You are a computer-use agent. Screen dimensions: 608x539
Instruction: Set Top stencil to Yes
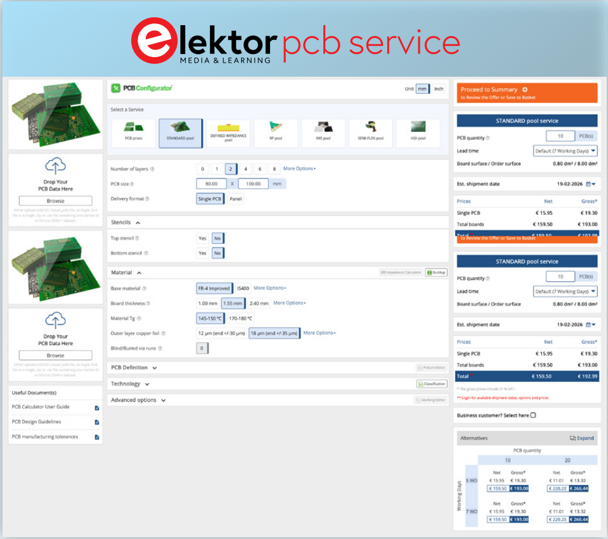[202, 238]
